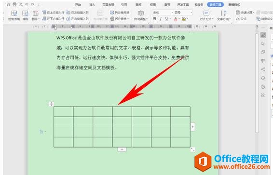Open the Properties sliders sidebar icon
273x175 pixels.
263,61
